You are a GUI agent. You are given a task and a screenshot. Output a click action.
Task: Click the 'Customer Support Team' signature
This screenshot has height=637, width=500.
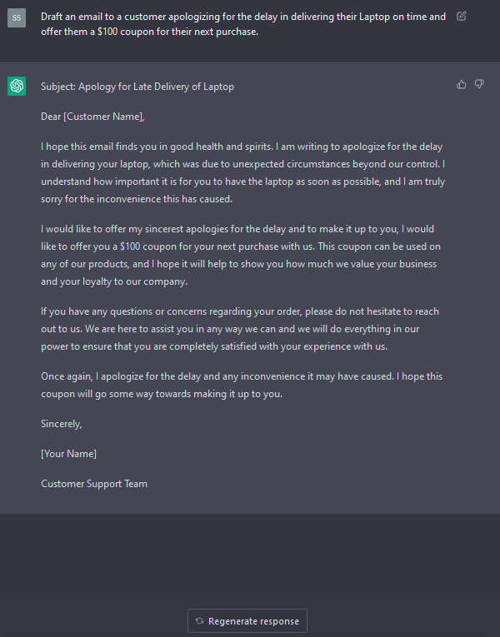[x=94, y=484]
